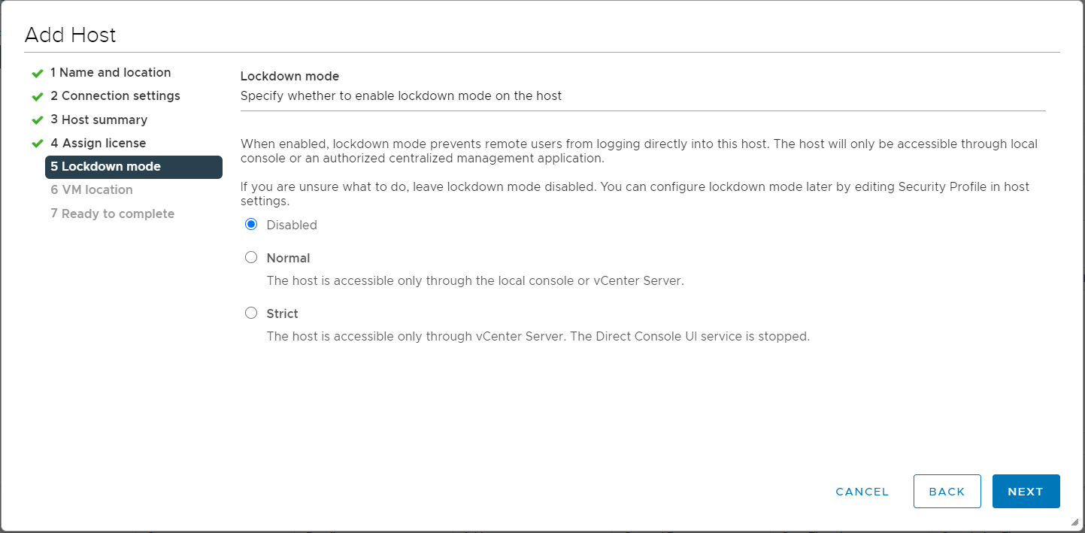Click the resize grip in dialog corner
This screenshot has height=533, width=1085.
pos(1074,522)
